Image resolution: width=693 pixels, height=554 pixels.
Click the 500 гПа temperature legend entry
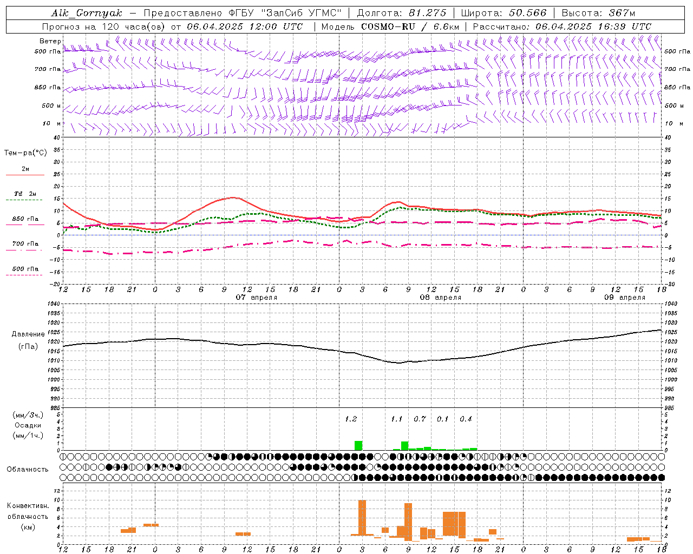(25, 268)
